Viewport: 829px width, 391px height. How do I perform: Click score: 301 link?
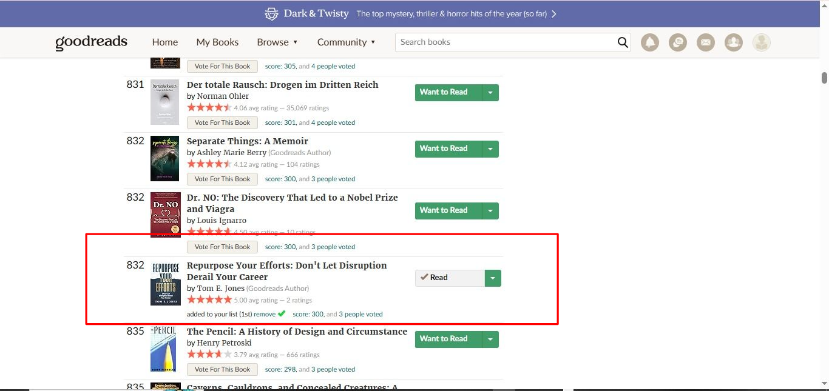coord(280,122)
